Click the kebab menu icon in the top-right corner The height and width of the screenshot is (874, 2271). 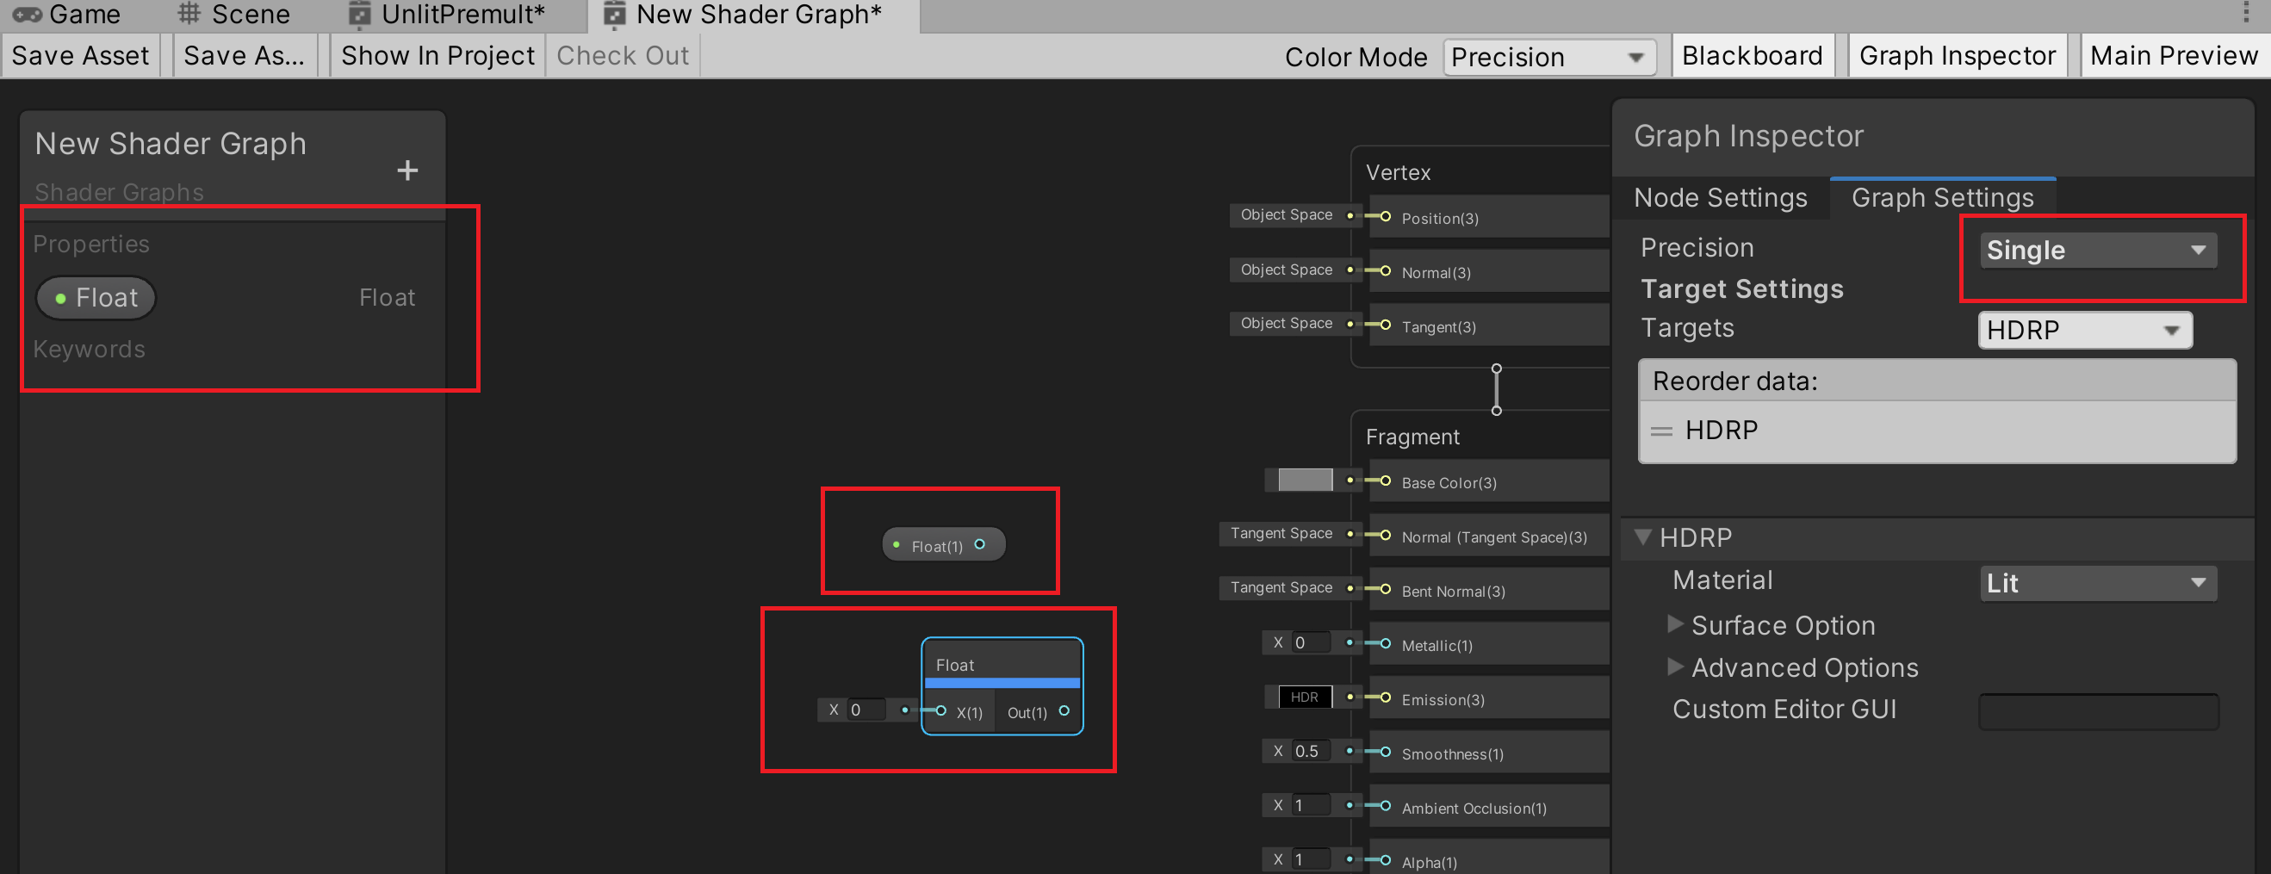coord(2244,12)
